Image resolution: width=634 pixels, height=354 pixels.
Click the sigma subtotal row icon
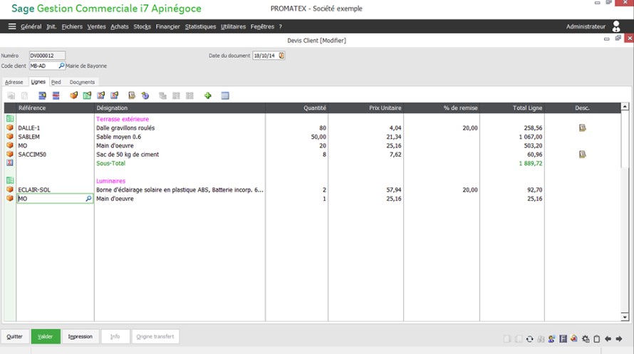tap(10, 163)
